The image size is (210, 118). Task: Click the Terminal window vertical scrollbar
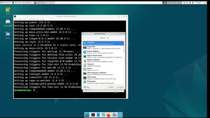coord(127,96)
